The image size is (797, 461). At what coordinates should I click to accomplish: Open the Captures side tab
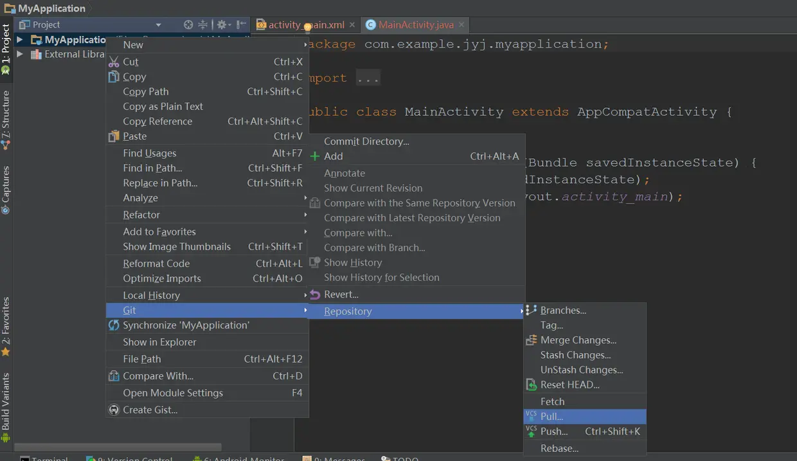6,190
